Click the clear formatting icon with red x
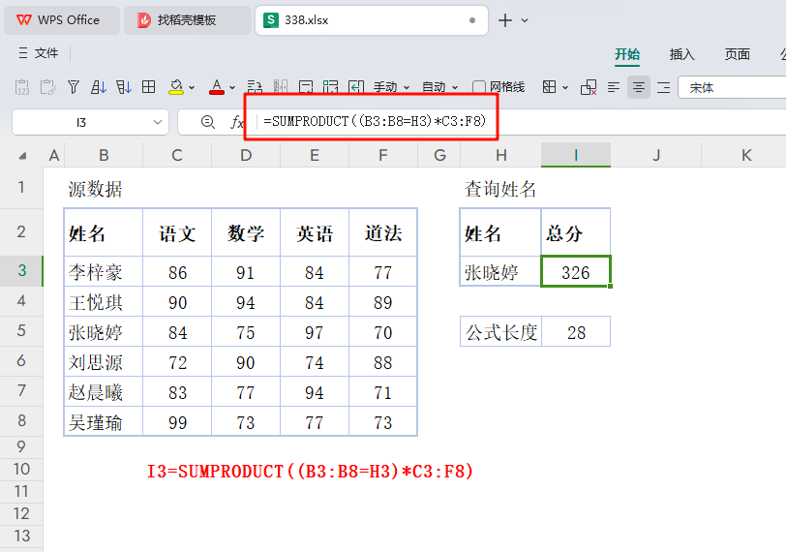 tap(589, 88)
